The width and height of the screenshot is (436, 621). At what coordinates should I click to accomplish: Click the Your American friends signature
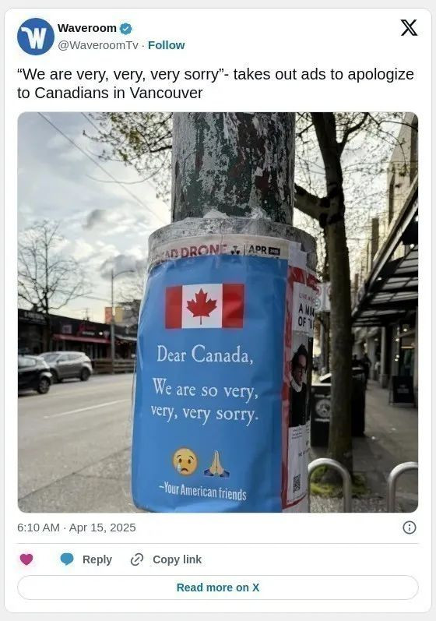pyautogui.click(x=202, y=492)
